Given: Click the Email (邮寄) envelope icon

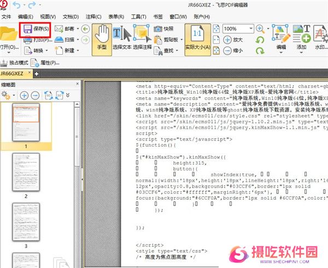Looking at the screenshot, I should (x=59, y=28).
